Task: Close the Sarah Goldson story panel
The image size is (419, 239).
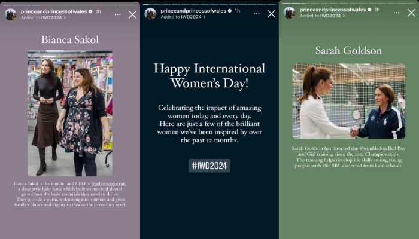Action: [x=411, y=13]
